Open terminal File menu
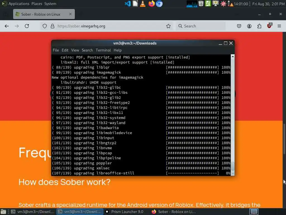This screenshot has width=286, height=215. point(56,50)
